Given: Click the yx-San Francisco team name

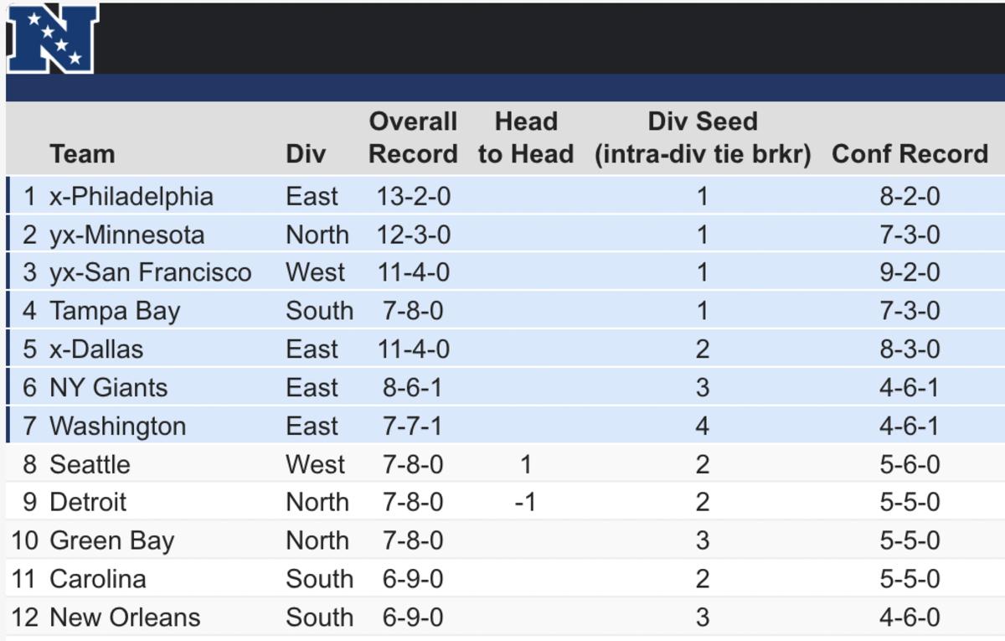Looking at the screenshot, I should tap(150, 272).
